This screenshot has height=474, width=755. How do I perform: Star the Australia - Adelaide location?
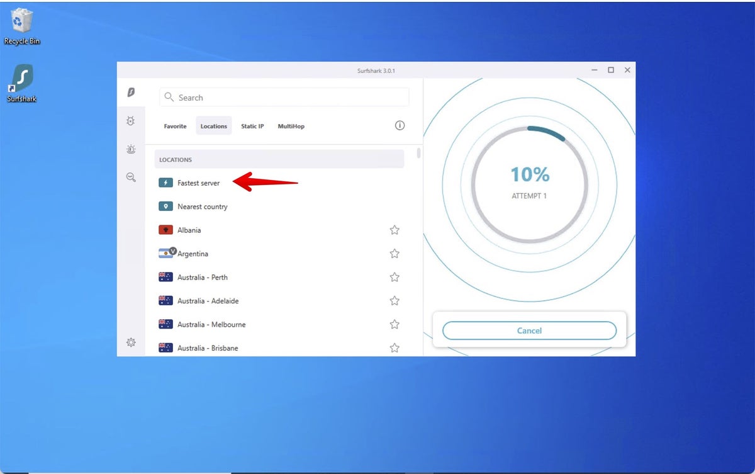394,301
